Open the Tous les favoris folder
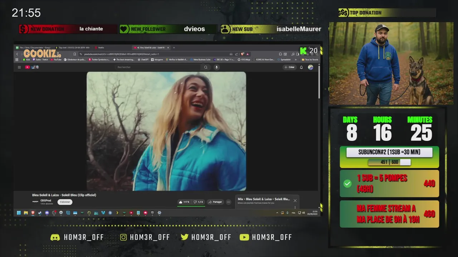The image size is (458, 257). (310, 60)
